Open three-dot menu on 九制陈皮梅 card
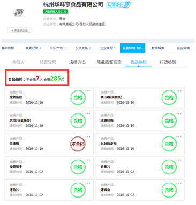This screenshot has height=205, width=196. point(179,137)
